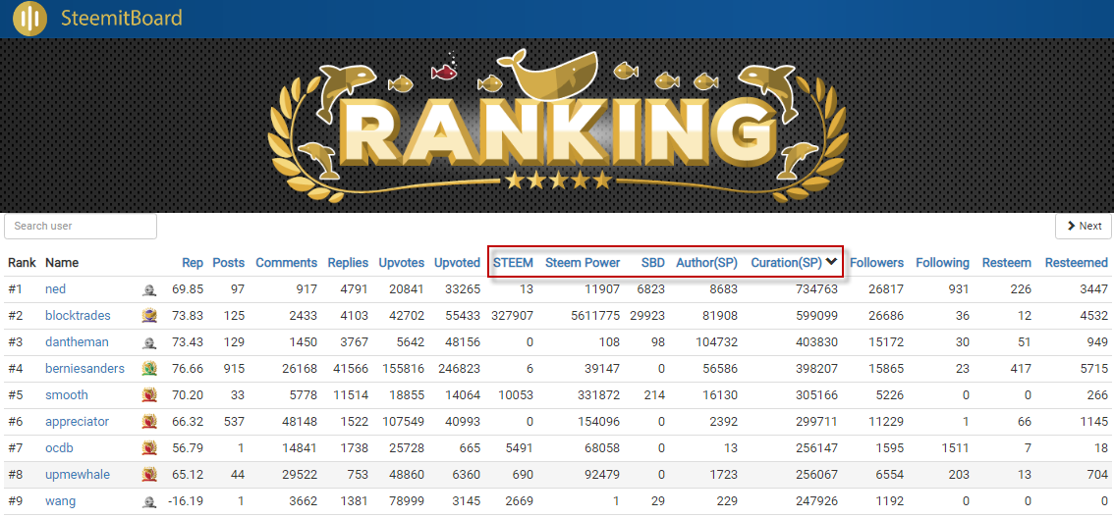Sort the table by Steem Power
The image size is (1114, 518).
pyautogui.click(x=583, y=263)
